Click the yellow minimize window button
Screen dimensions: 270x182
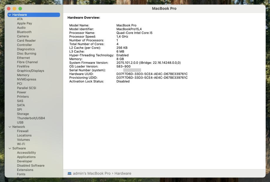14,8
